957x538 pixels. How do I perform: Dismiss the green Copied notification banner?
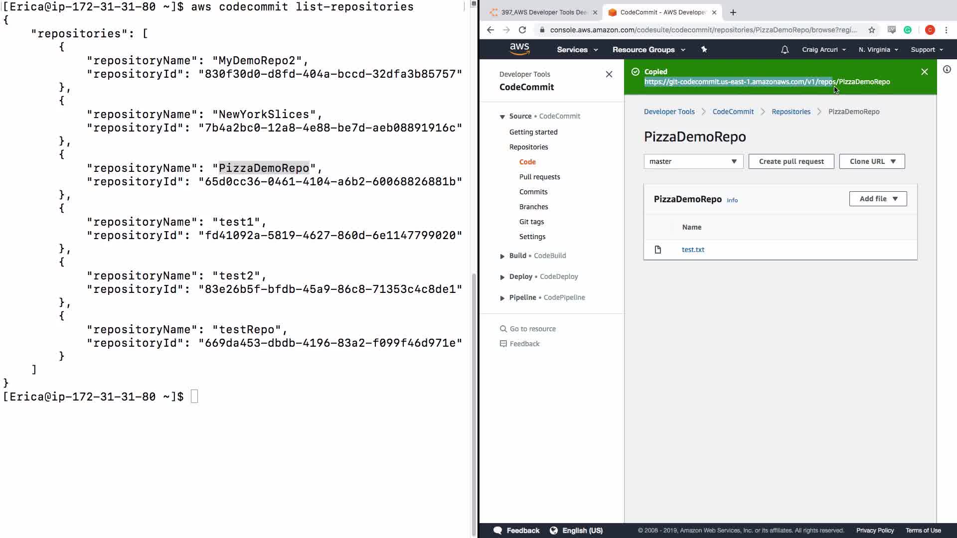[925, 72]
